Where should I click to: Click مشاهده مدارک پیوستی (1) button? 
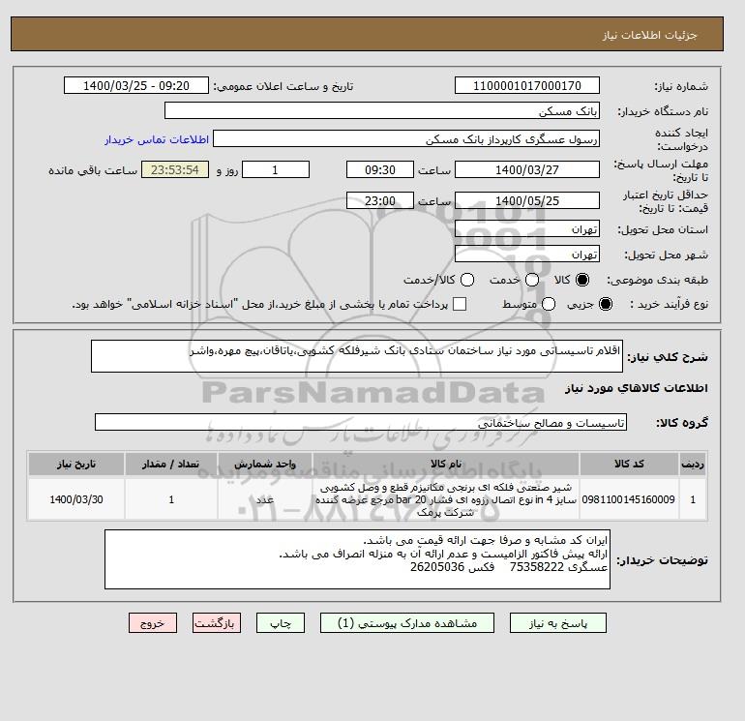(x=407, y=623)
